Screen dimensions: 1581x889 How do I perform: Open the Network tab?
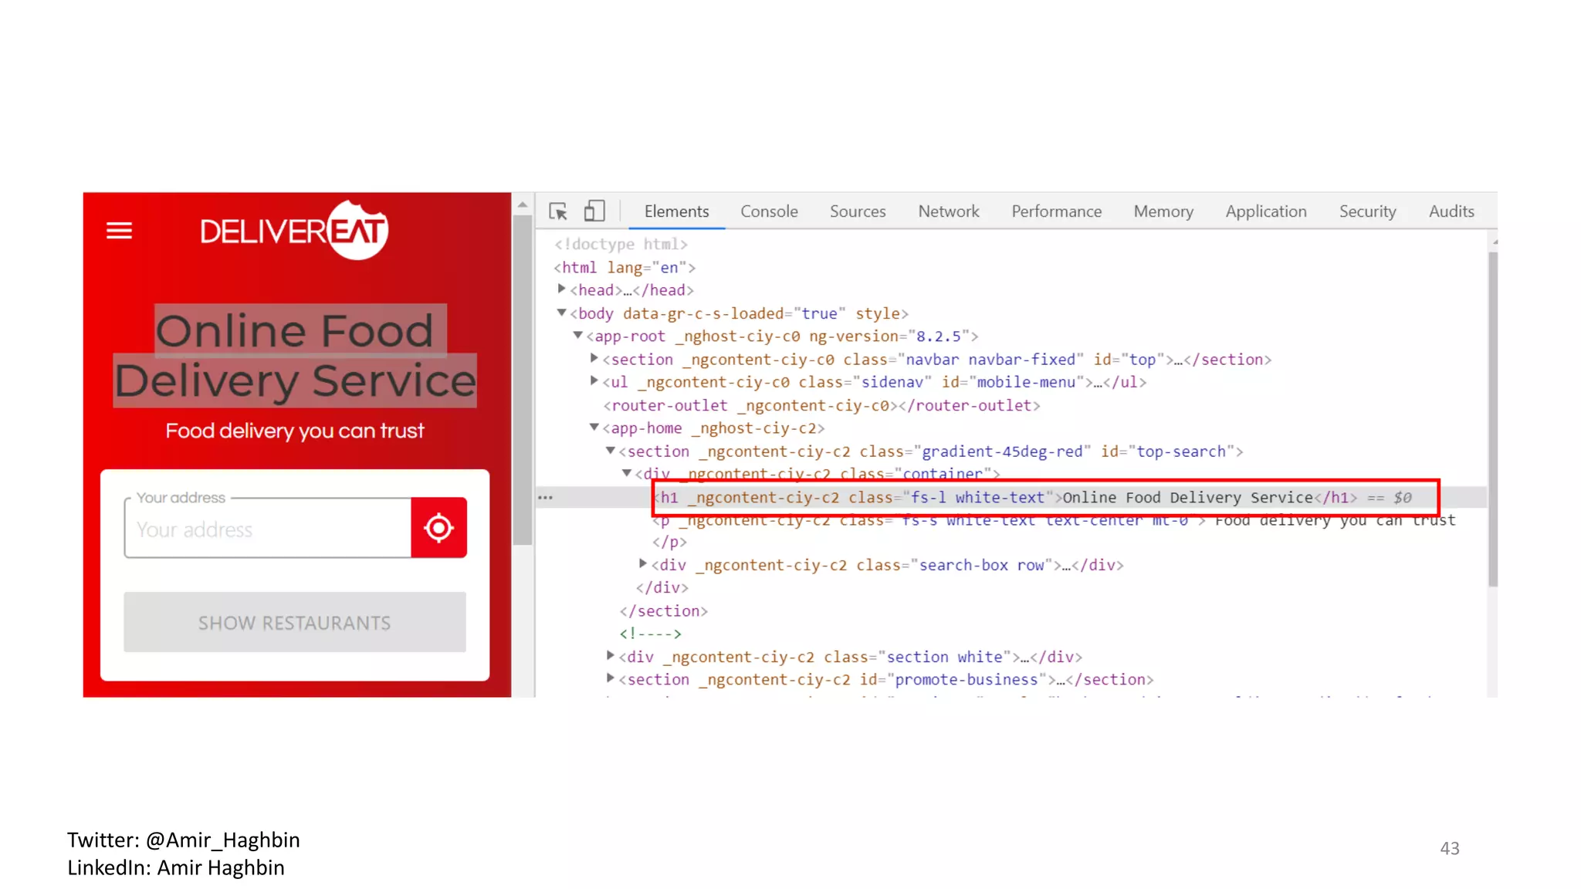[x=948, y=211]
